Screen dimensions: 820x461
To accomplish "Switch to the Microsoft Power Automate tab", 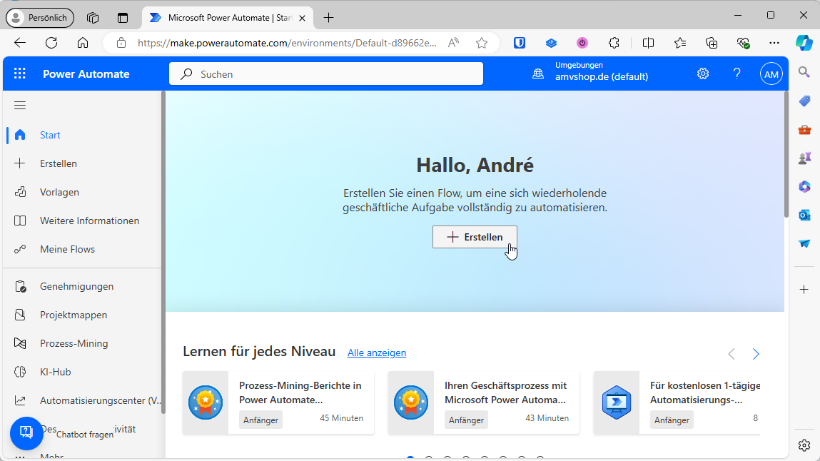I will point(227,17).
